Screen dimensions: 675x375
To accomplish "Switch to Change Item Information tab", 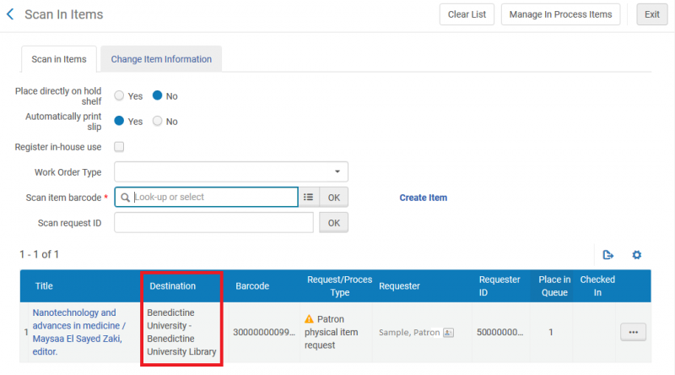I will (161, 59).
